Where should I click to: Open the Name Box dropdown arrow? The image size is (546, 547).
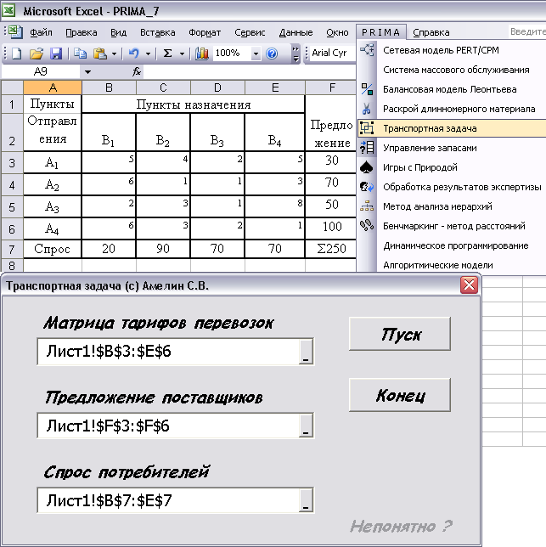[x=87, y=72]
